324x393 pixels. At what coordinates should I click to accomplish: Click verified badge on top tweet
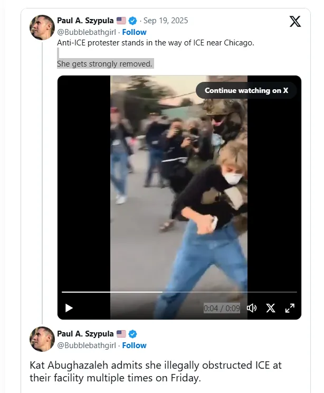[133, 21]
